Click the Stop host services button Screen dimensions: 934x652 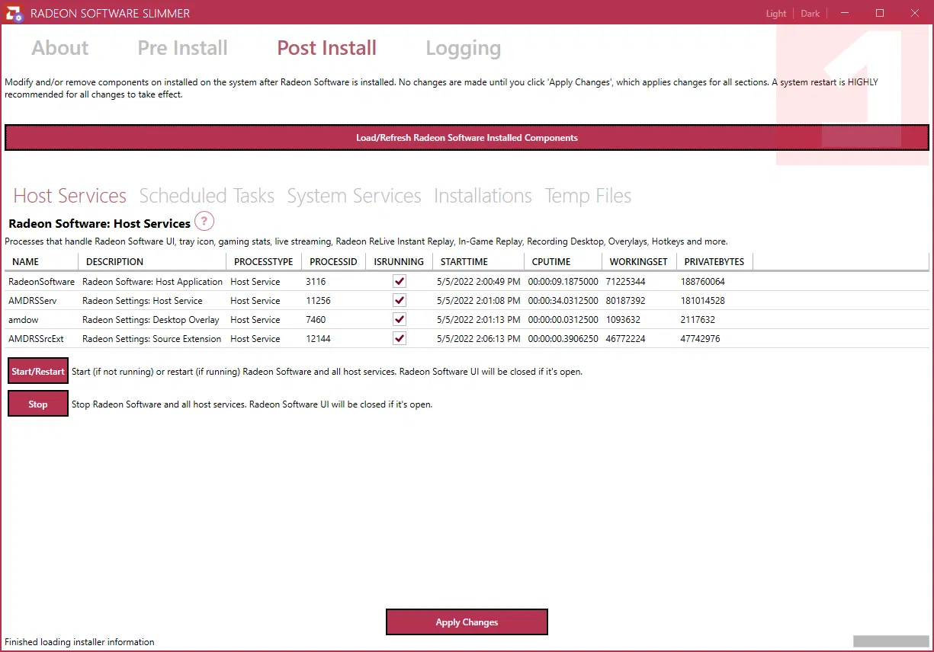(x=38, y=404)
